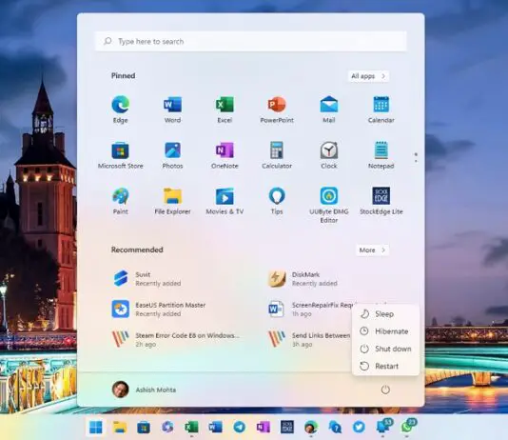
Task: Select Shut down from the power menu
Action: 385,349
